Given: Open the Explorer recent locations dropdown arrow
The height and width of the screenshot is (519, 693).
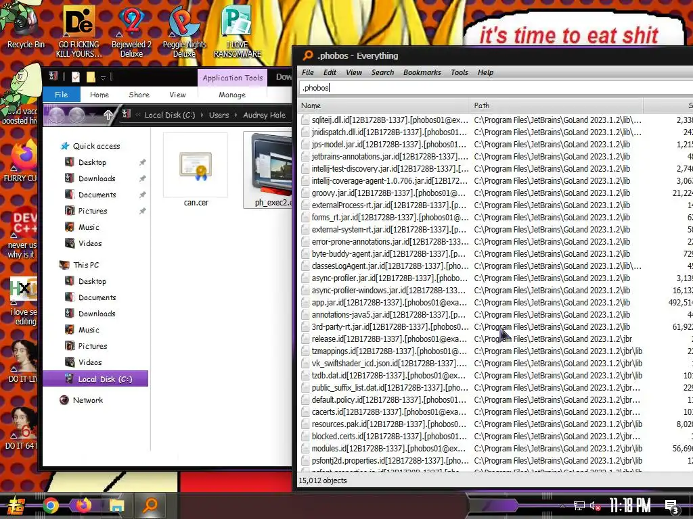Looking at the screenshot, I should tap(91, 115).
